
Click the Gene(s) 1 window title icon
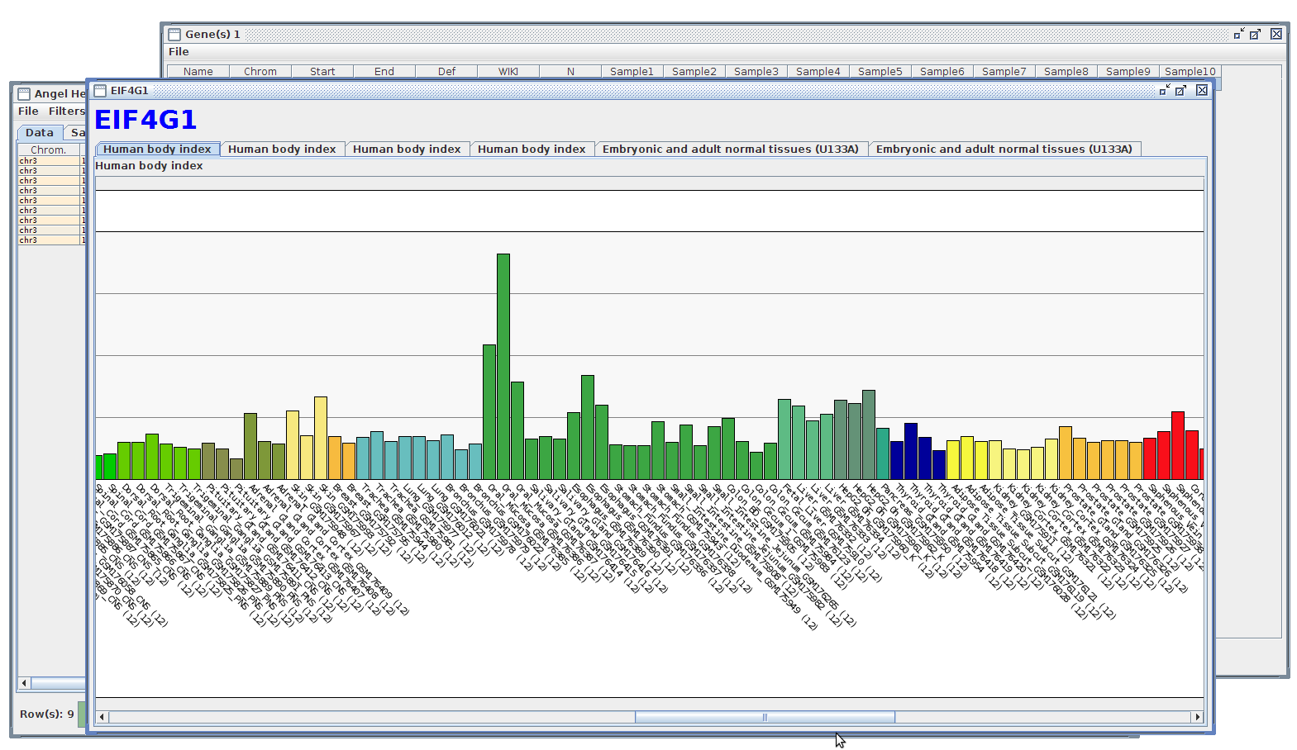174,35
